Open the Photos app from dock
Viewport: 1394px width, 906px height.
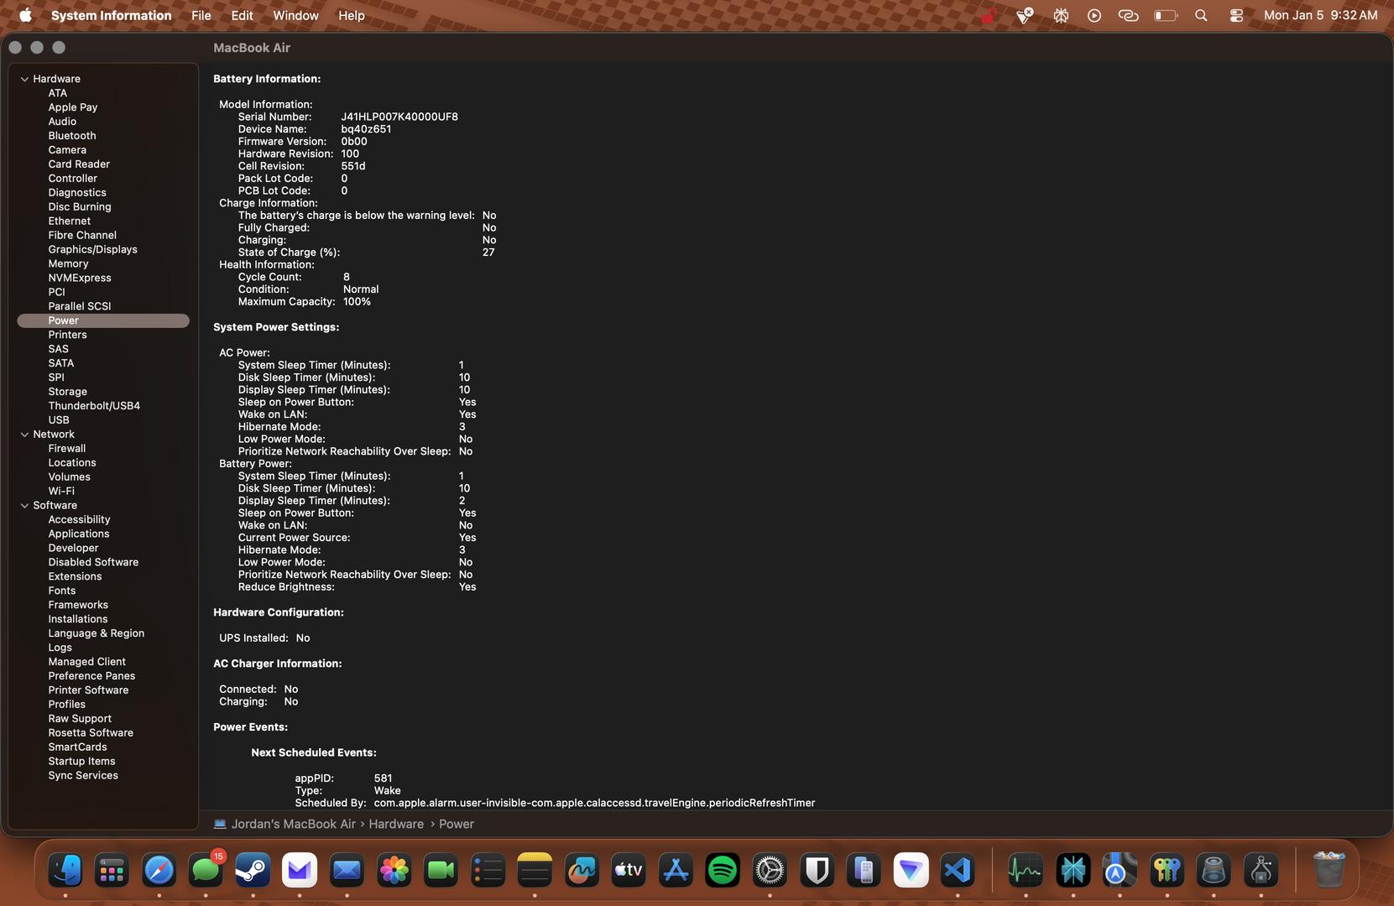(394, 871)
